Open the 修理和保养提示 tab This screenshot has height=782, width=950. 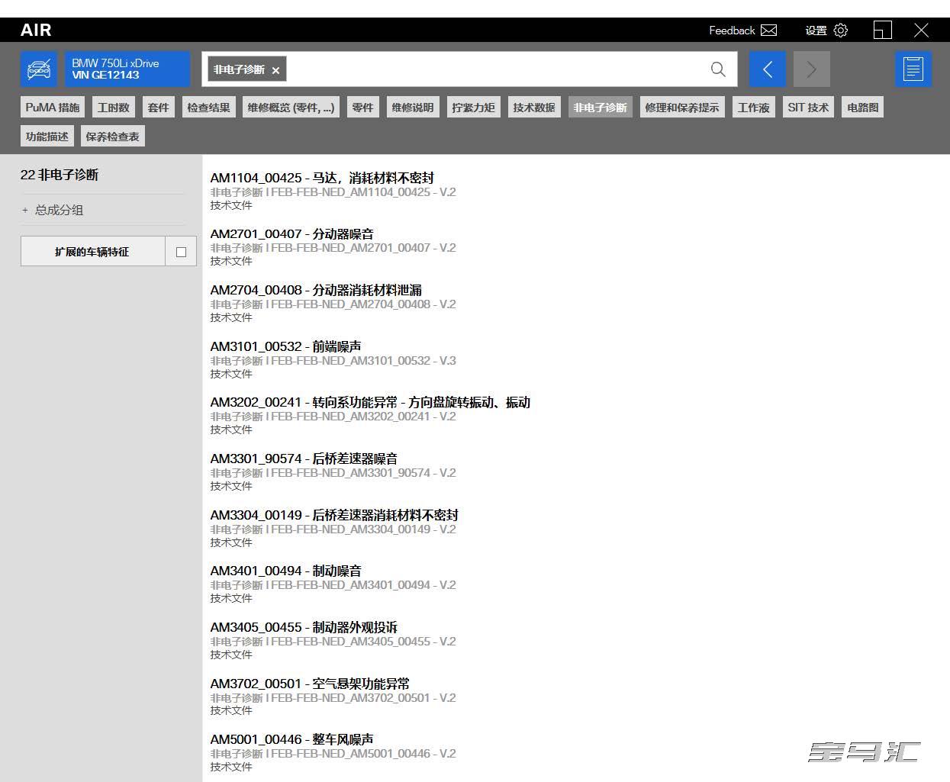pos(682,108)
